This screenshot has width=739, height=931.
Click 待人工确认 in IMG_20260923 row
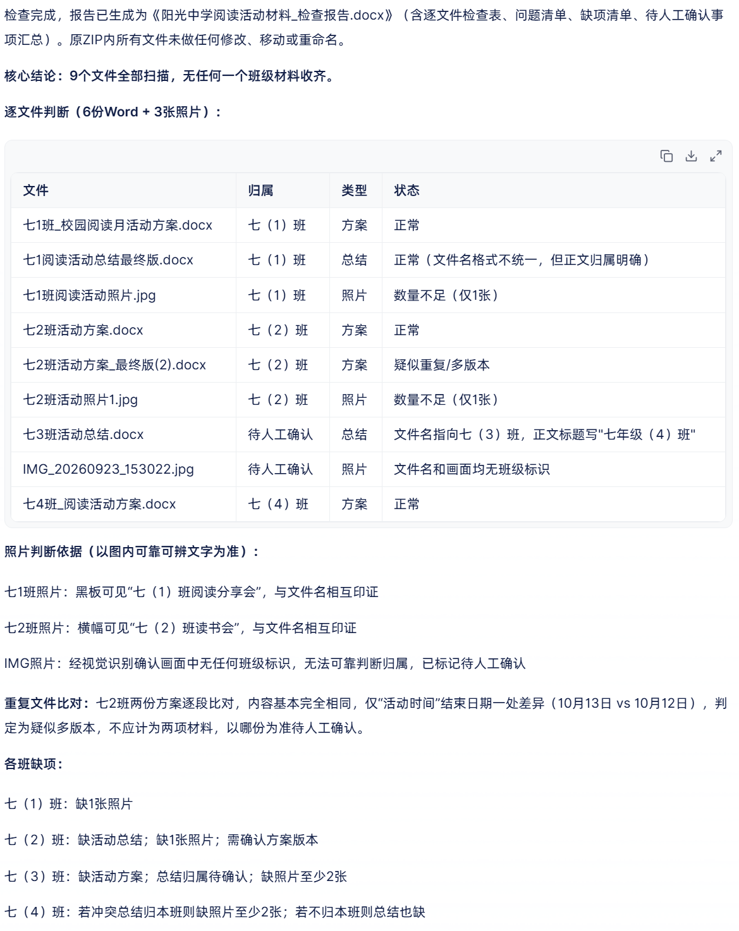(280, 469)
